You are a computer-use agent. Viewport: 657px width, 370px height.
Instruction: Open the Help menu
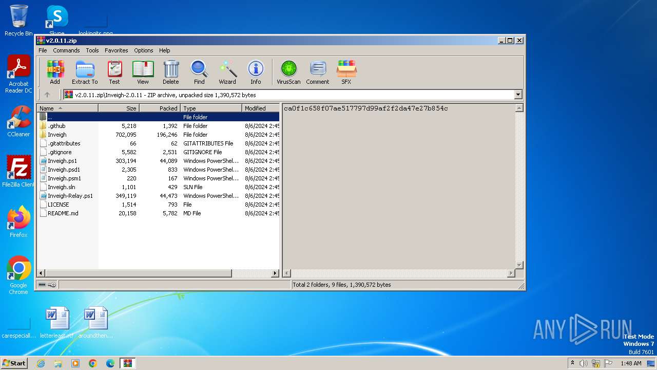[165, 50]
